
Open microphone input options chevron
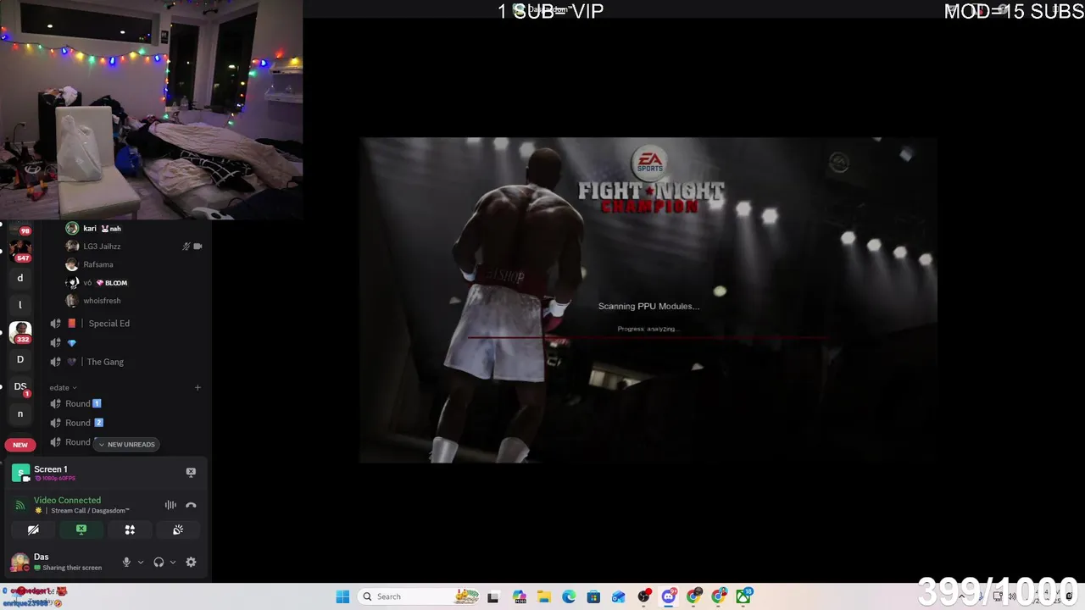coord(141,562)
